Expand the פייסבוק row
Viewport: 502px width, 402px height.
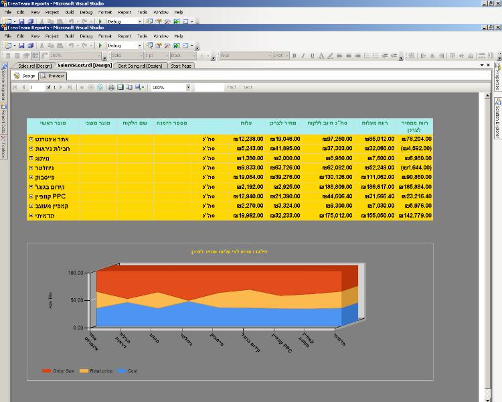pos(31,178)
